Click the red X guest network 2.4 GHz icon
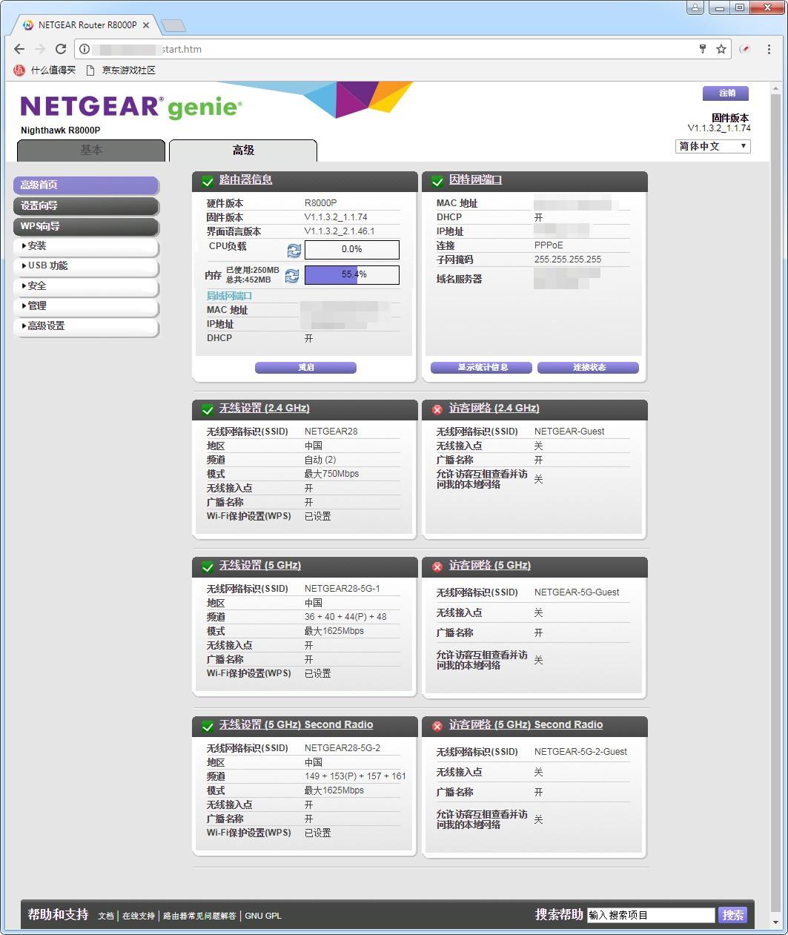 pos(437,409)
